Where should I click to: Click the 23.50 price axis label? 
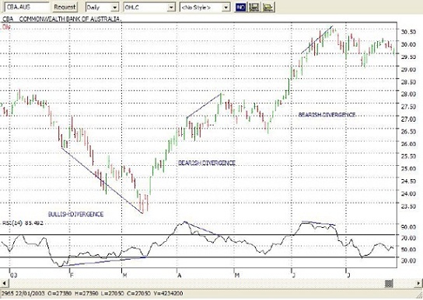point(408,206)
